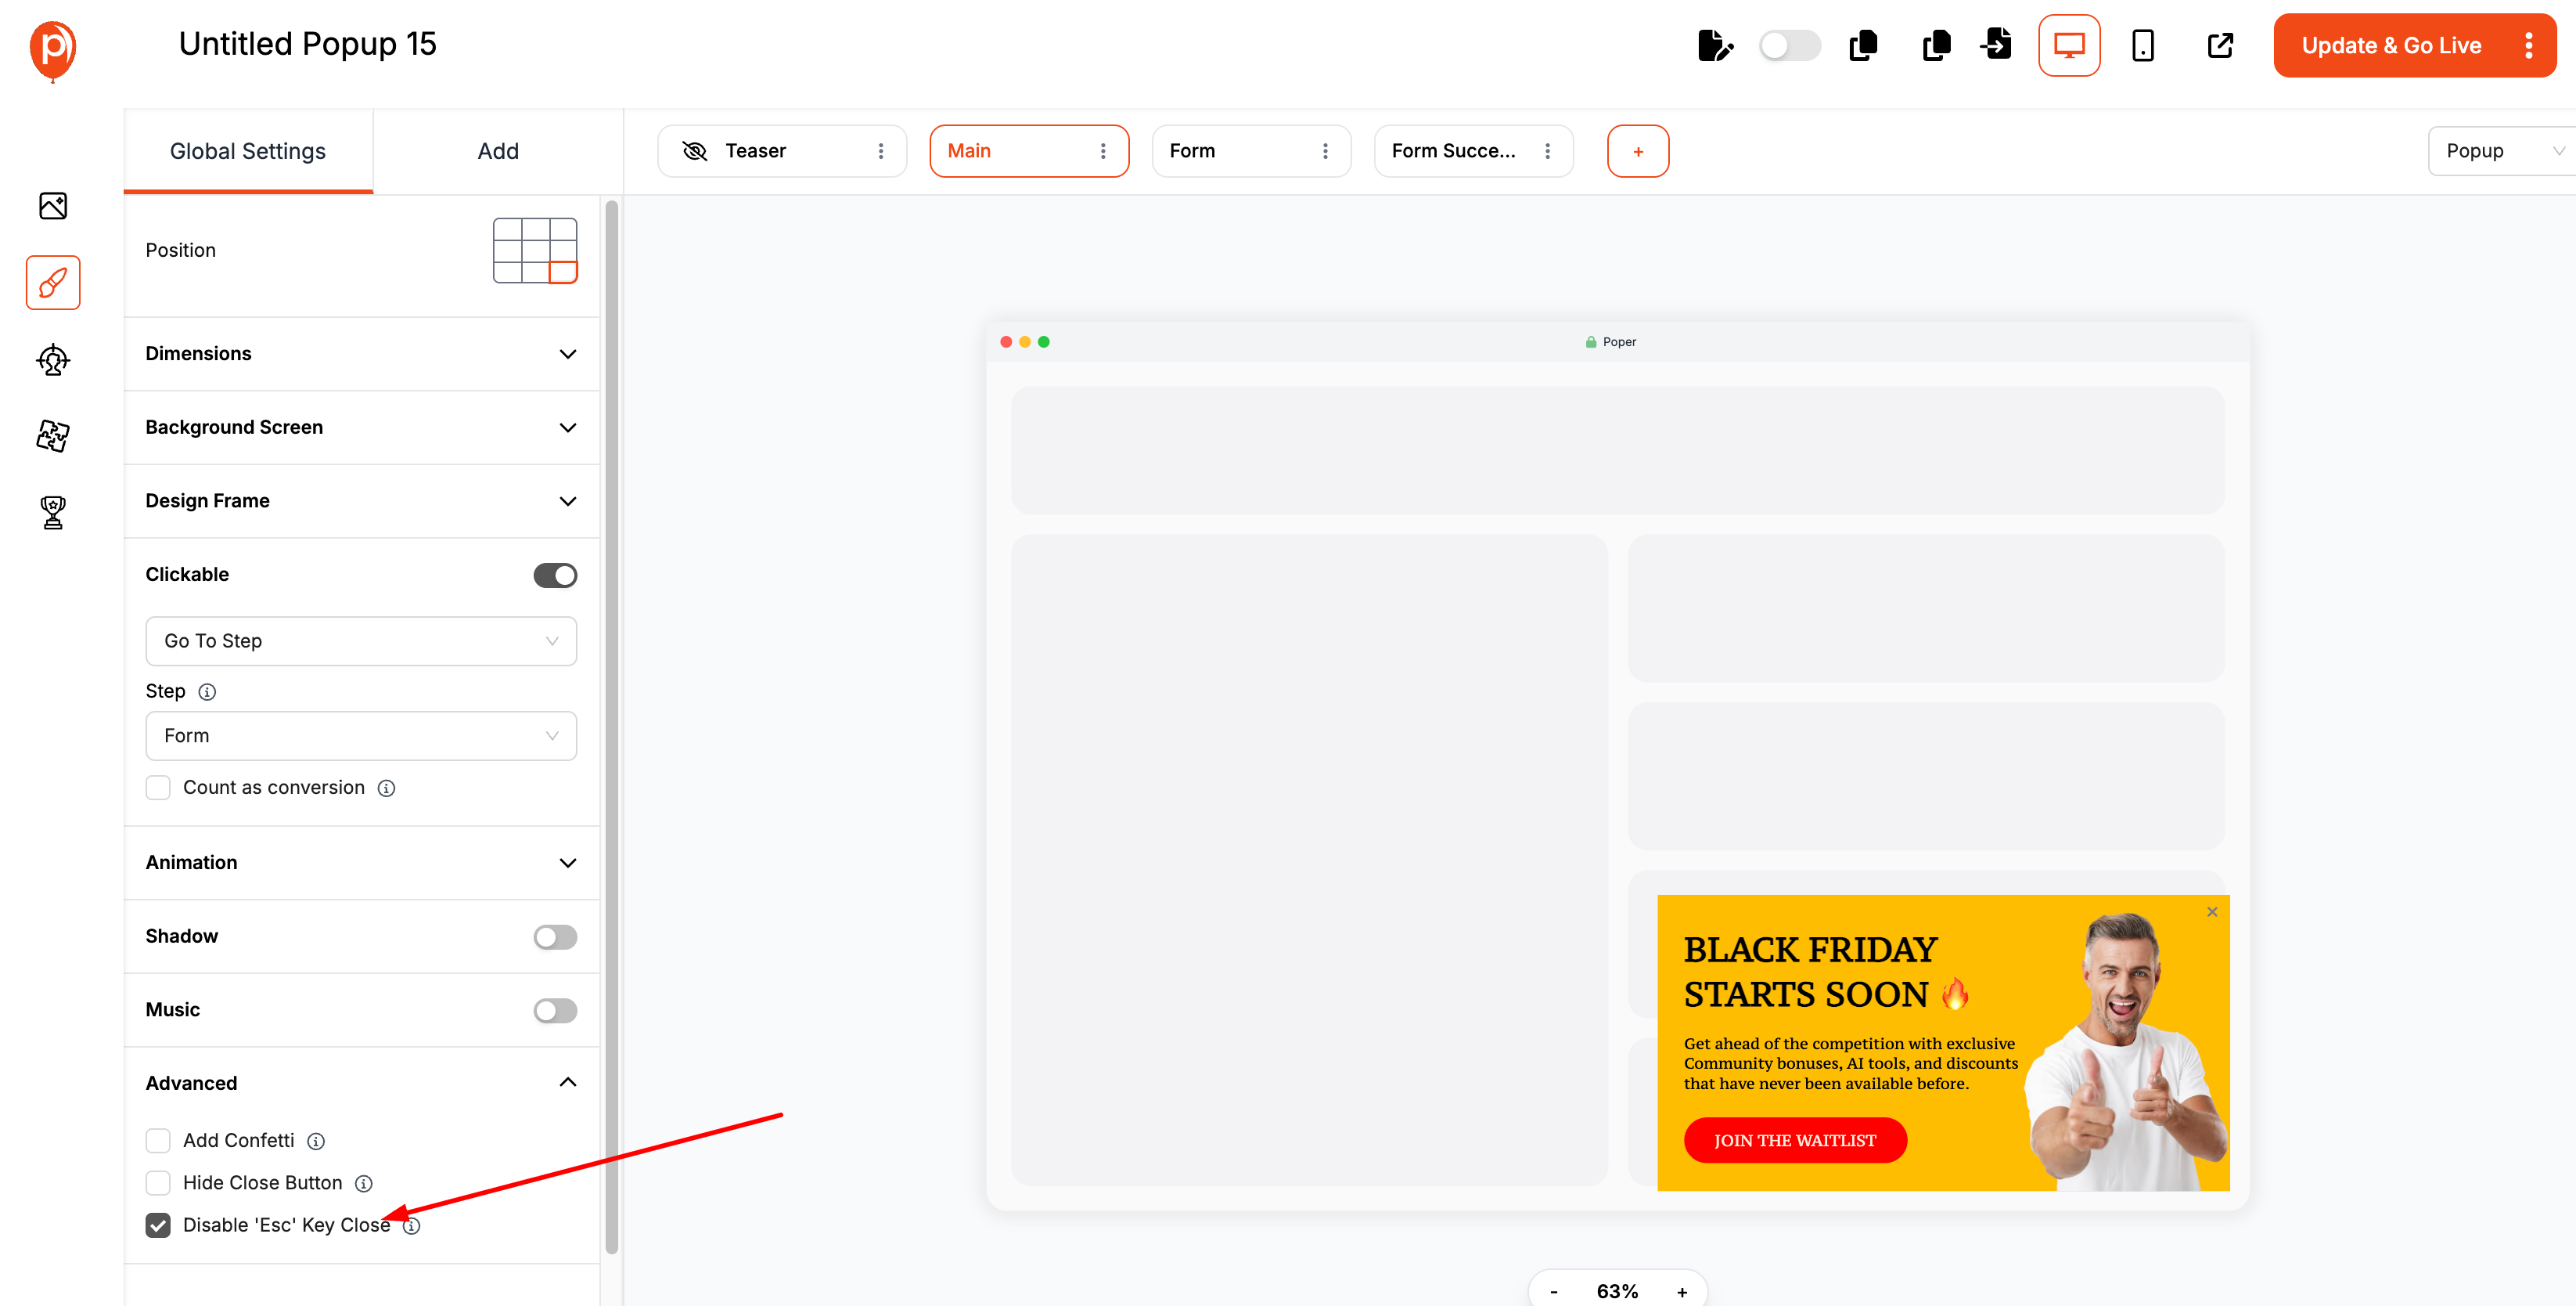Open the Step Form dropdown
Viewport: 2576px width, 1306px height.
tap(361, 737)
